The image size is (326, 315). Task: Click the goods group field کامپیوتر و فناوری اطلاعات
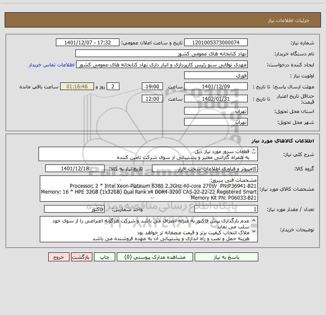click(x=205, y=168)
